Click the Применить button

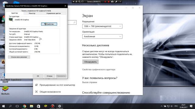(x=61, y=76)
